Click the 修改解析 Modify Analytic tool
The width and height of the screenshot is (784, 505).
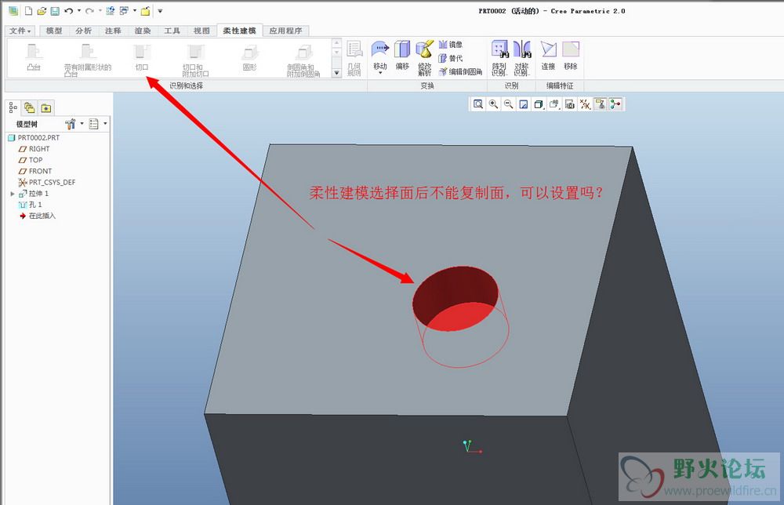[x=424, y=59]
